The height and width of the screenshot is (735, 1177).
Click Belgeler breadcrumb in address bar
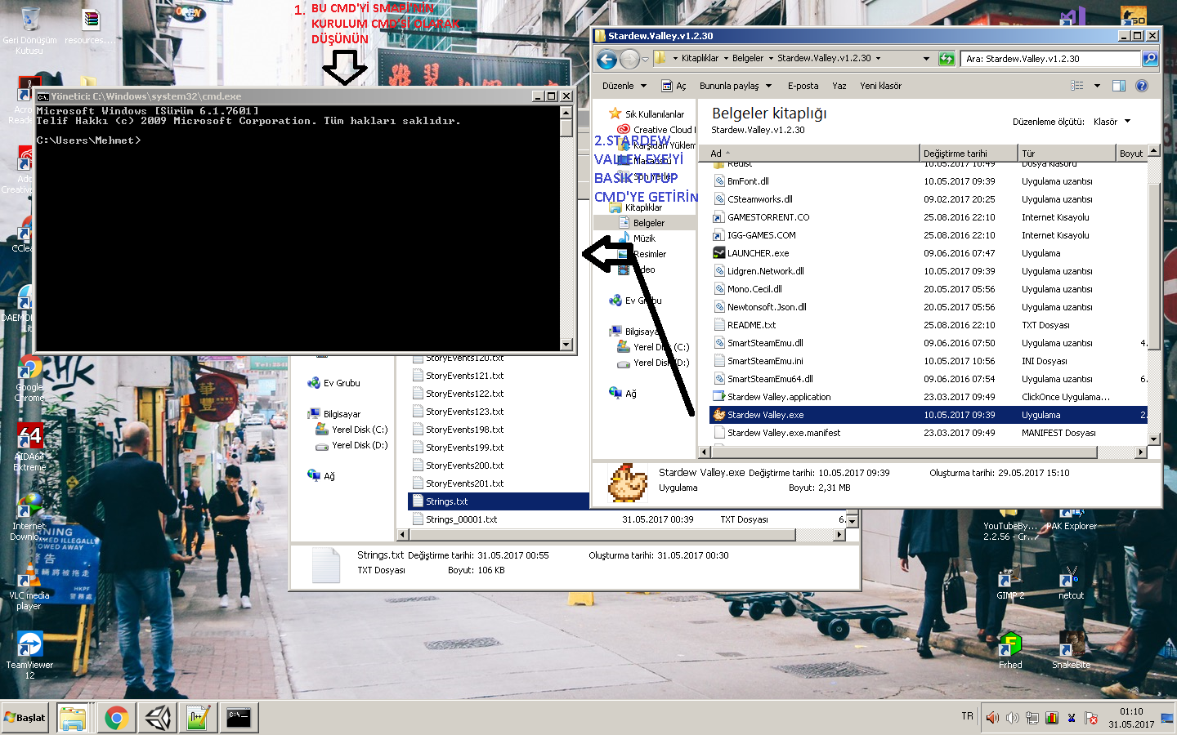[747, 59]
